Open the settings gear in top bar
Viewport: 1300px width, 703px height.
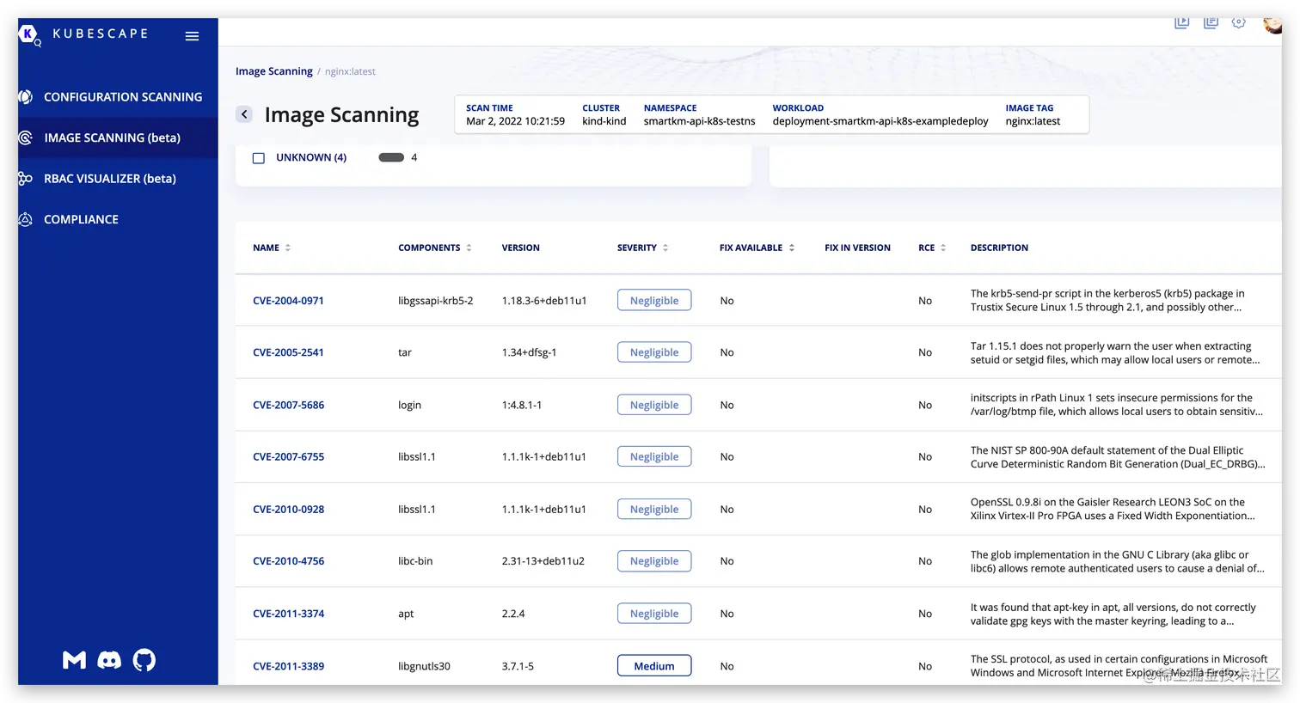tap(1239, 23)
